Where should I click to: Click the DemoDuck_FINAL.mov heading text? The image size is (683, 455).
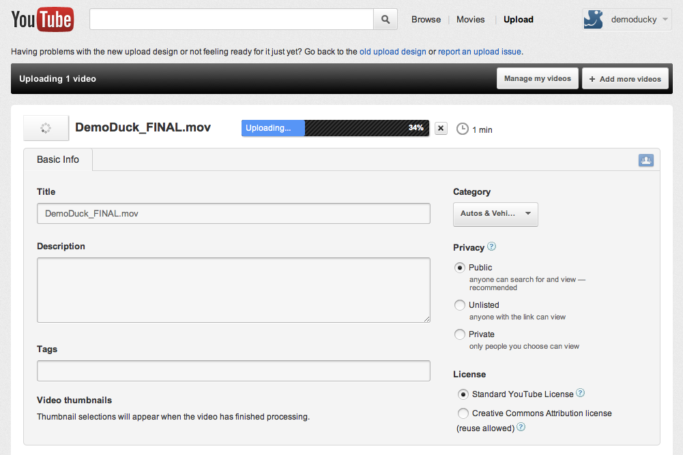click(x=143, y=127)
